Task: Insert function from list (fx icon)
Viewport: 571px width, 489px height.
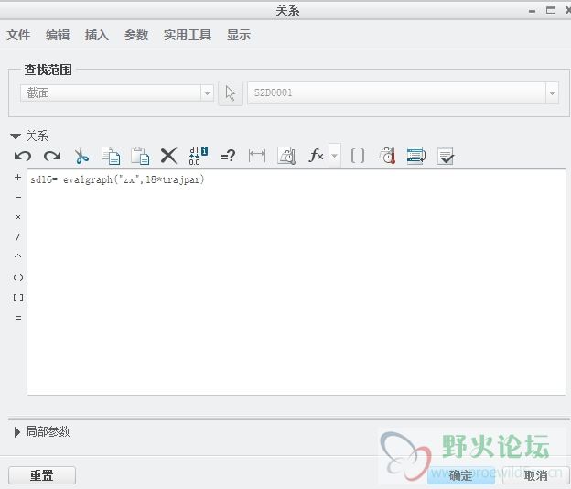Action: (x=316, y=156)
